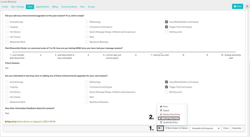250x137 pixels.
Task: Check Nothing extra for next session
Action: pos(166,92)
